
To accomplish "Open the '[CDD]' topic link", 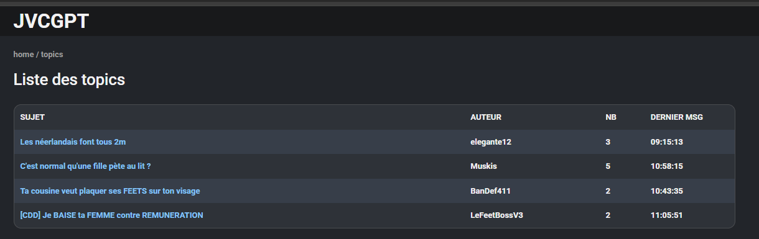I will [112, 215].
